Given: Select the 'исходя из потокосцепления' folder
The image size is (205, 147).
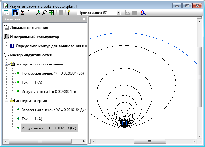Looking at the screenshot, I should click(39, 64).
